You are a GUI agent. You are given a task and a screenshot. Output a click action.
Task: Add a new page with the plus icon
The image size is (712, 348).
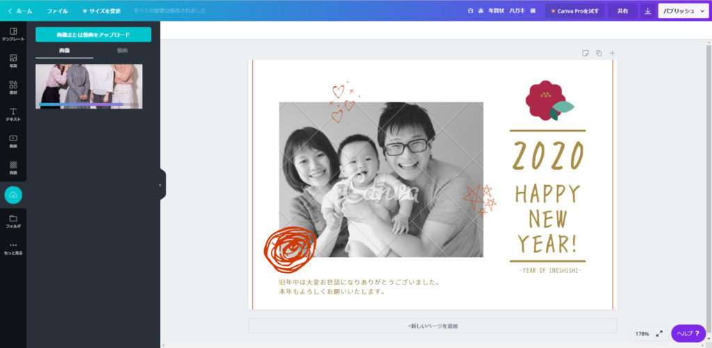pyautogui.click(x=612, y=53)
